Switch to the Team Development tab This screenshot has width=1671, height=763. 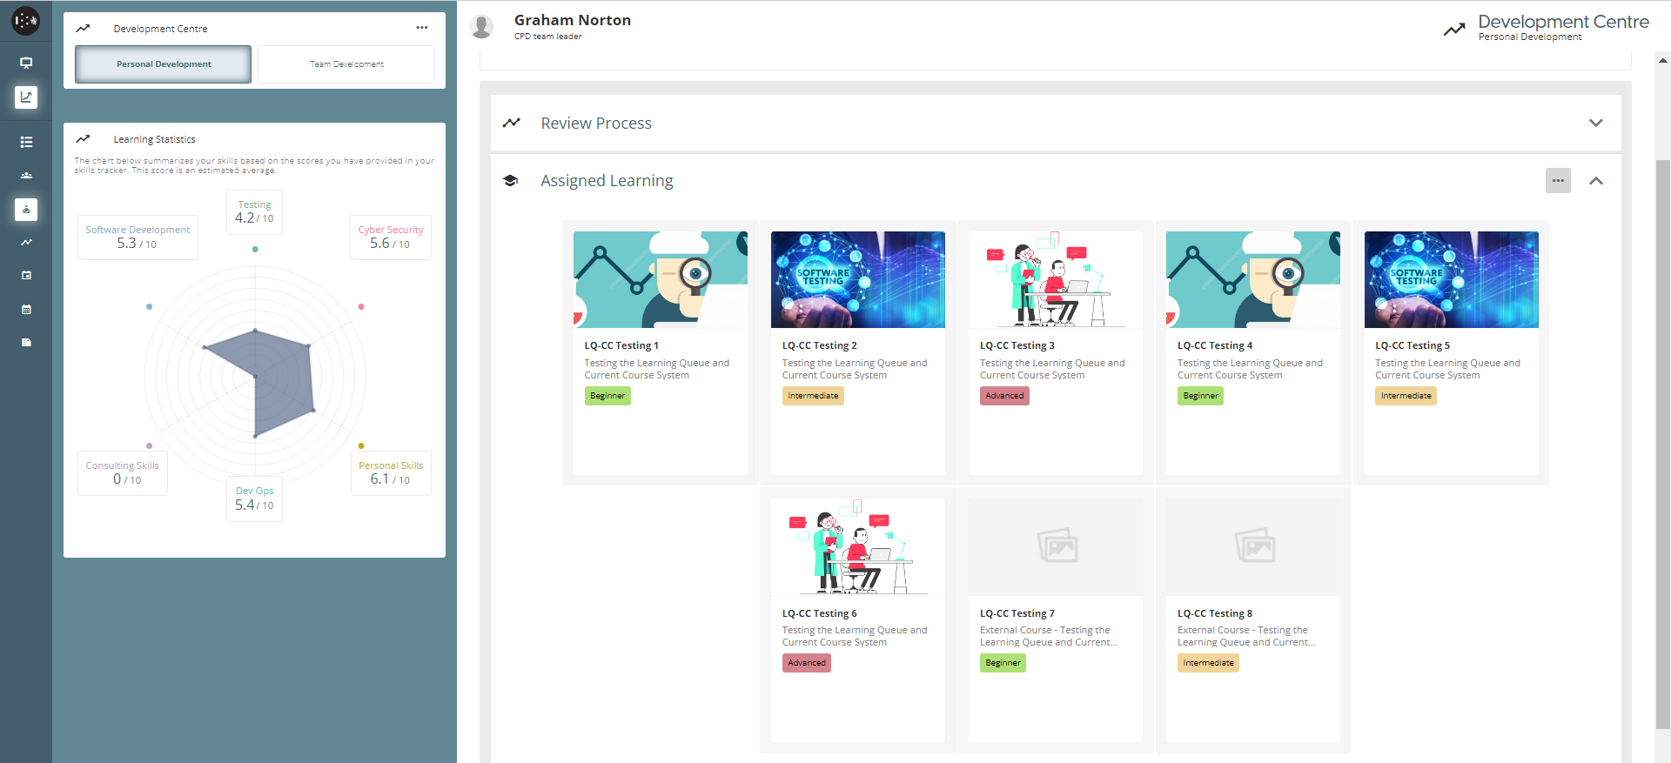click(x=346, y=64)
